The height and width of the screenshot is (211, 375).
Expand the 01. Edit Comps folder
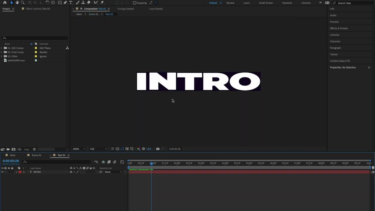2,48
